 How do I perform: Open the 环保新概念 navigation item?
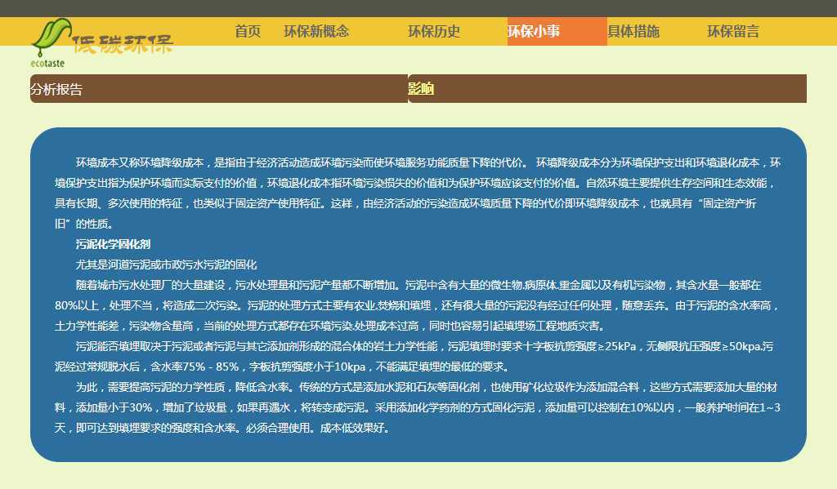[x=316, y=32]
